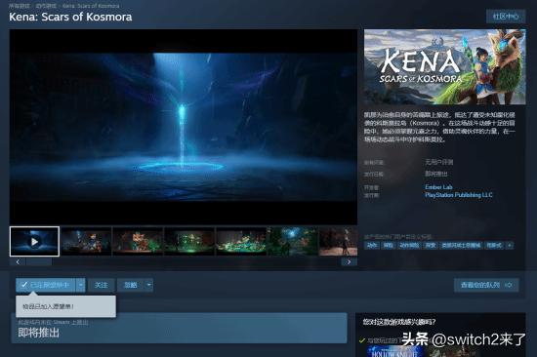Click the second breadcrumb link at top
Image resolution: width=537 pixels, height=357 pixels.
pyautogui.click(x=46, y=6)
